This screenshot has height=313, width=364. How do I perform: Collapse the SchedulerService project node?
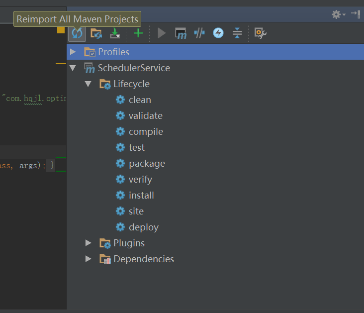coord(73,68)
